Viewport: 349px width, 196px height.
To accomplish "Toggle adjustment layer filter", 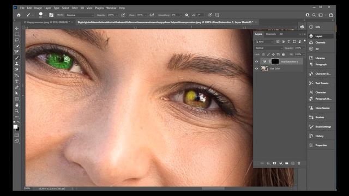I will [x=283, y=41].
